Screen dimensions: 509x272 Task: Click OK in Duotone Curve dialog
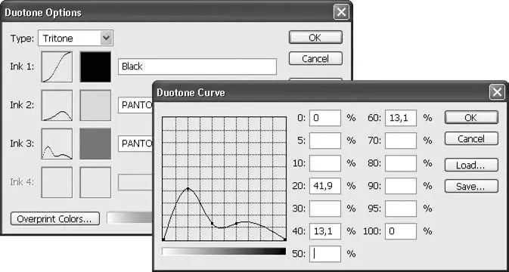pos(471,117)
